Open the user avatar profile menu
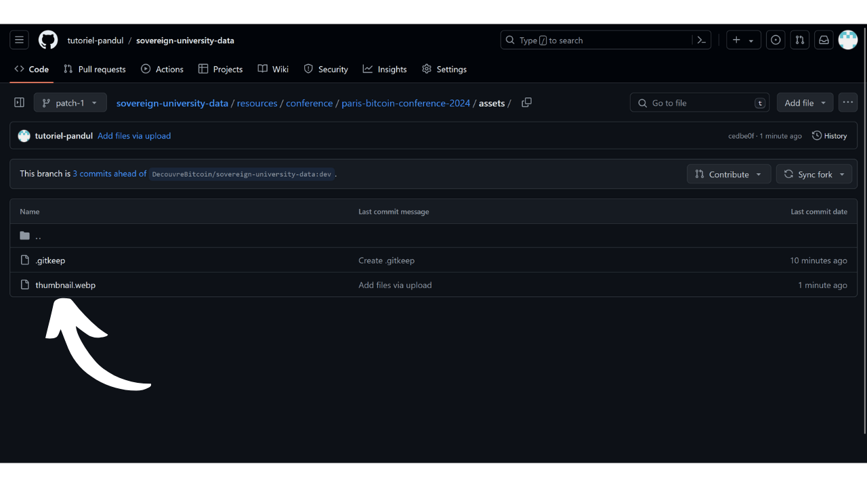867x487 pixels. 848,40
